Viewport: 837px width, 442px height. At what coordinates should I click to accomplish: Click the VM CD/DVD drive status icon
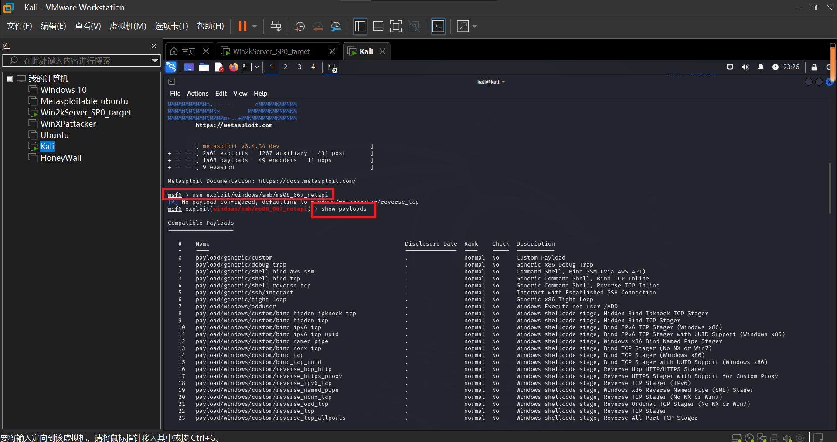click(x=749, y=438)
